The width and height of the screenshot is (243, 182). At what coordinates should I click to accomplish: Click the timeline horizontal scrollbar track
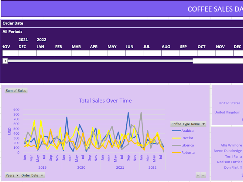[100, 61]
